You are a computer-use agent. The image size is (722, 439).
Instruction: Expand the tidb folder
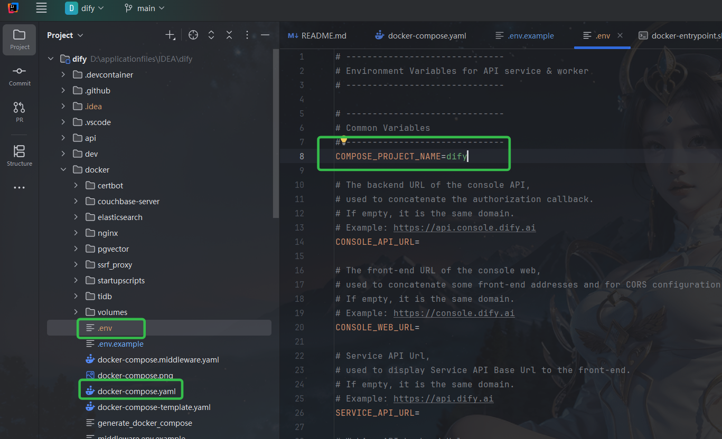[x=76, y=297]
